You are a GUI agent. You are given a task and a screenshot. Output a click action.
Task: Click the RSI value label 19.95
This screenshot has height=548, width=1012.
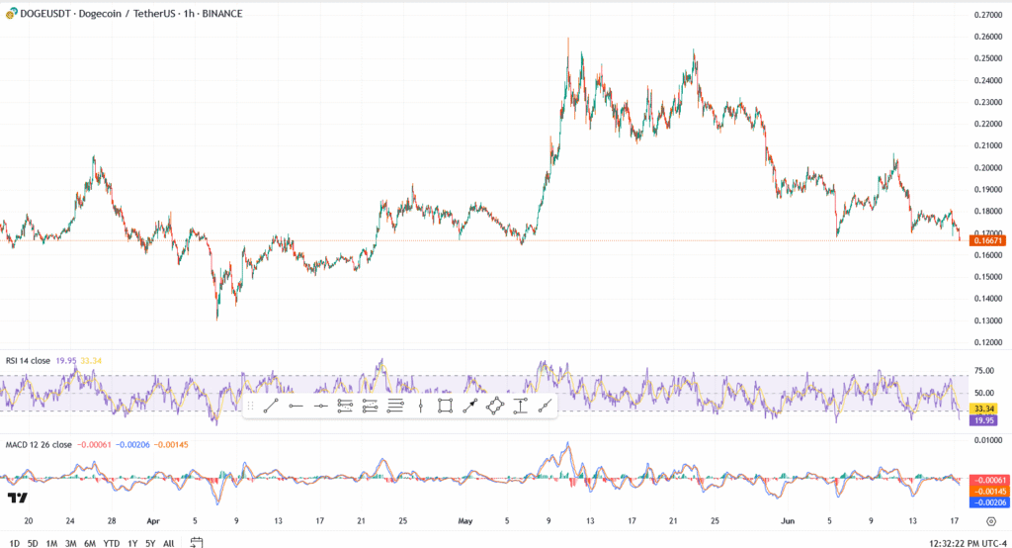coord(984,420)
